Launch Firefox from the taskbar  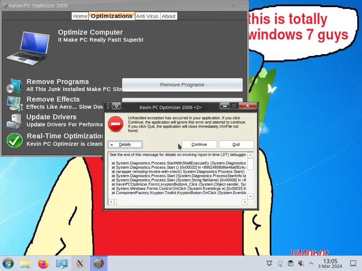tap(43, 263)
